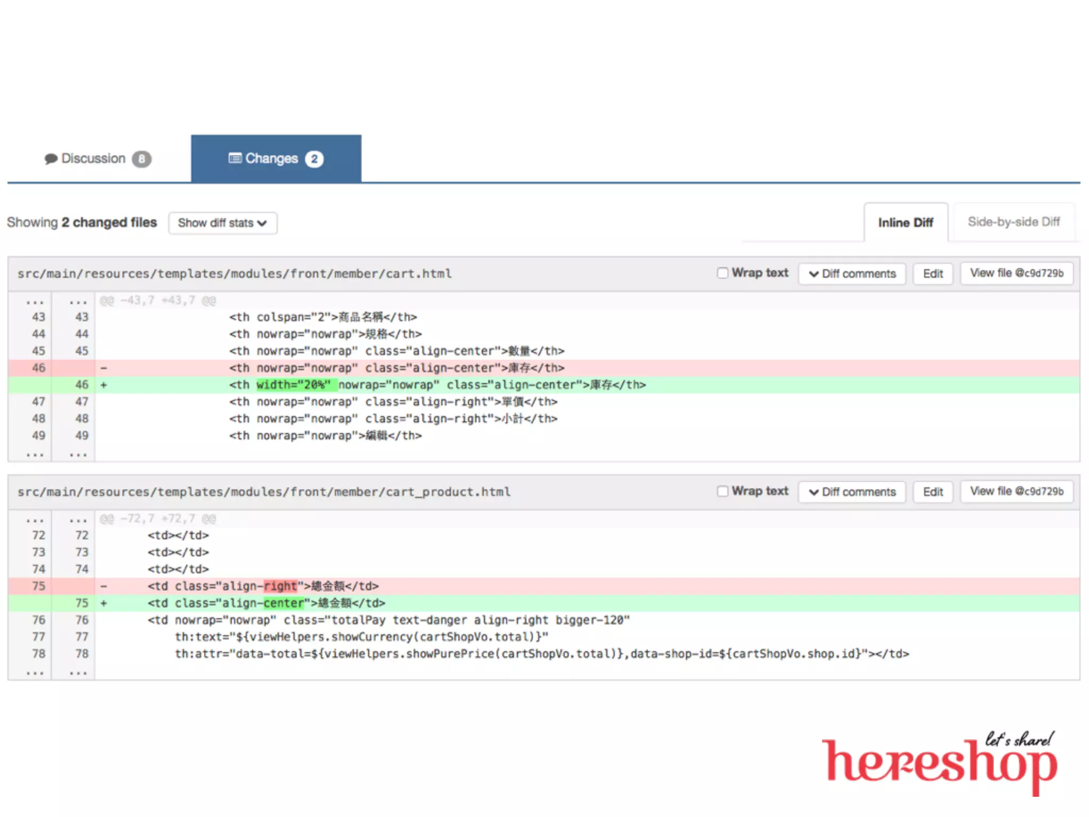The width and height of the screenshot is (1089, 817).
Task: Open View file @c9d729b for cart_product.html
Action: point(1016,491)
